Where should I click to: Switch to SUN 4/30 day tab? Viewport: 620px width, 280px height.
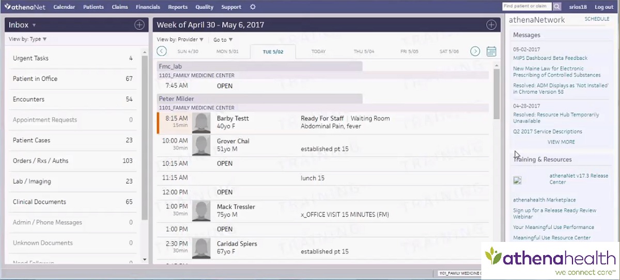188,52
